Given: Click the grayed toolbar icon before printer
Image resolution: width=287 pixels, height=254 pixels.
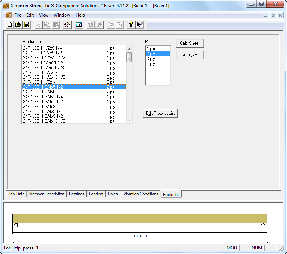Looking at the screenshot, I should click(100, 24).
